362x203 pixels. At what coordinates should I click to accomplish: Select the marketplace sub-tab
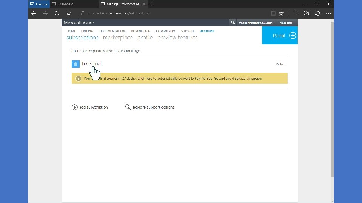click(x=118, y=38)
